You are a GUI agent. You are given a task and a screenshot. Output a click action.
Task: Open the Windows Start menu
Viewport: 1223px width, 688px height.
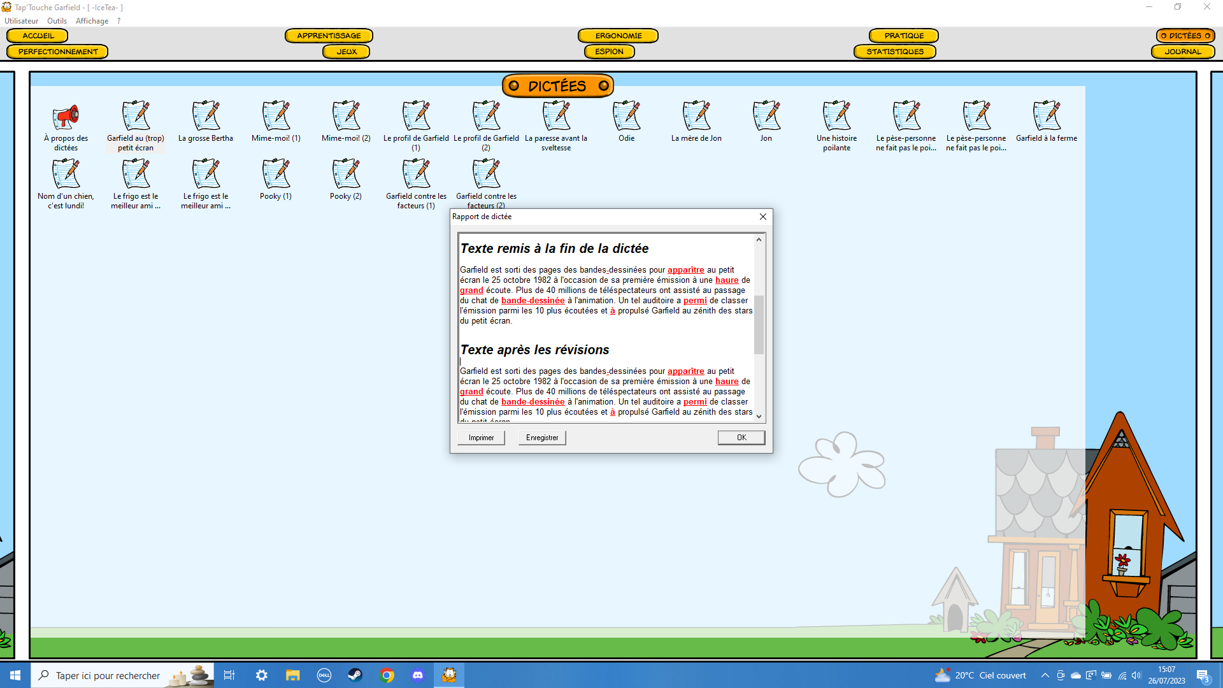pos(15,675)
